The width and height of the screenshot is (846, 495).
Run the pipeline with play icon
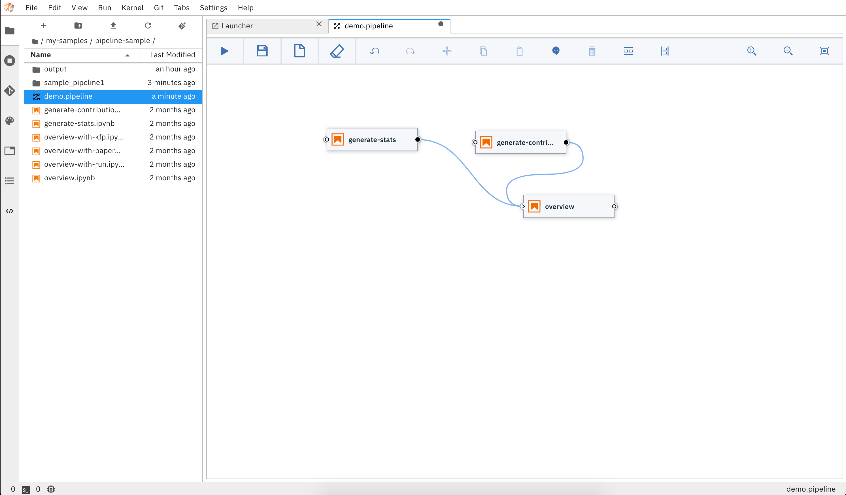pos(225,51)
